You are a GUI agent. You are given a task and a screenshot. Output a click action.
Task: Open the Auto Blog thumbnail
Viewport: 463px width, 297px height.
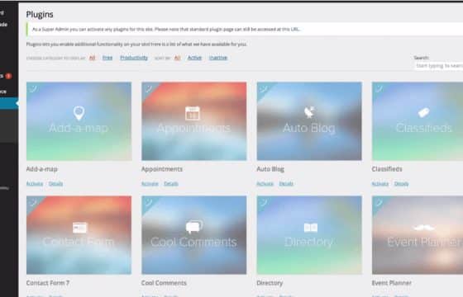pos(309,121)
